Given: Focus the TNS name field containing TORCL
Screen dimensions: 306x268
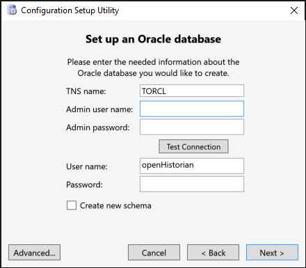Looking at the screenshot, I should click(x=192, y=90).
